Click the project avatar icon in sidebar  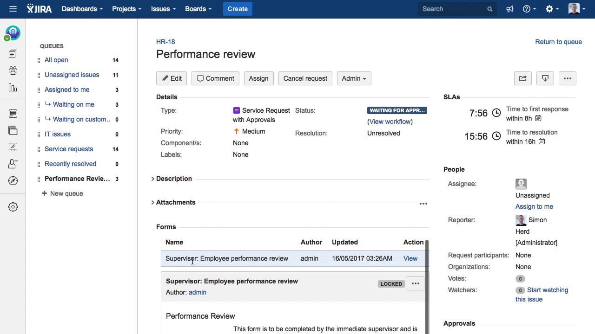[x=13, y=33]
